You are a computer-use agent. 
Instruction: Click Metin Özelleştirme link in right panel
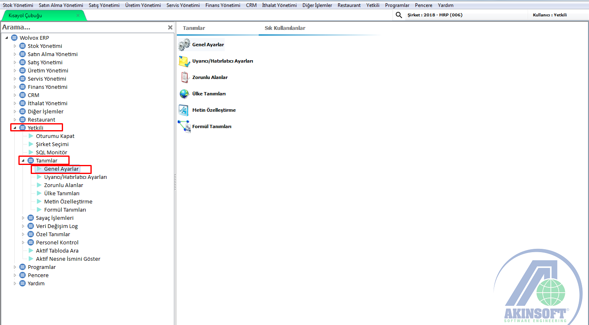214,110
